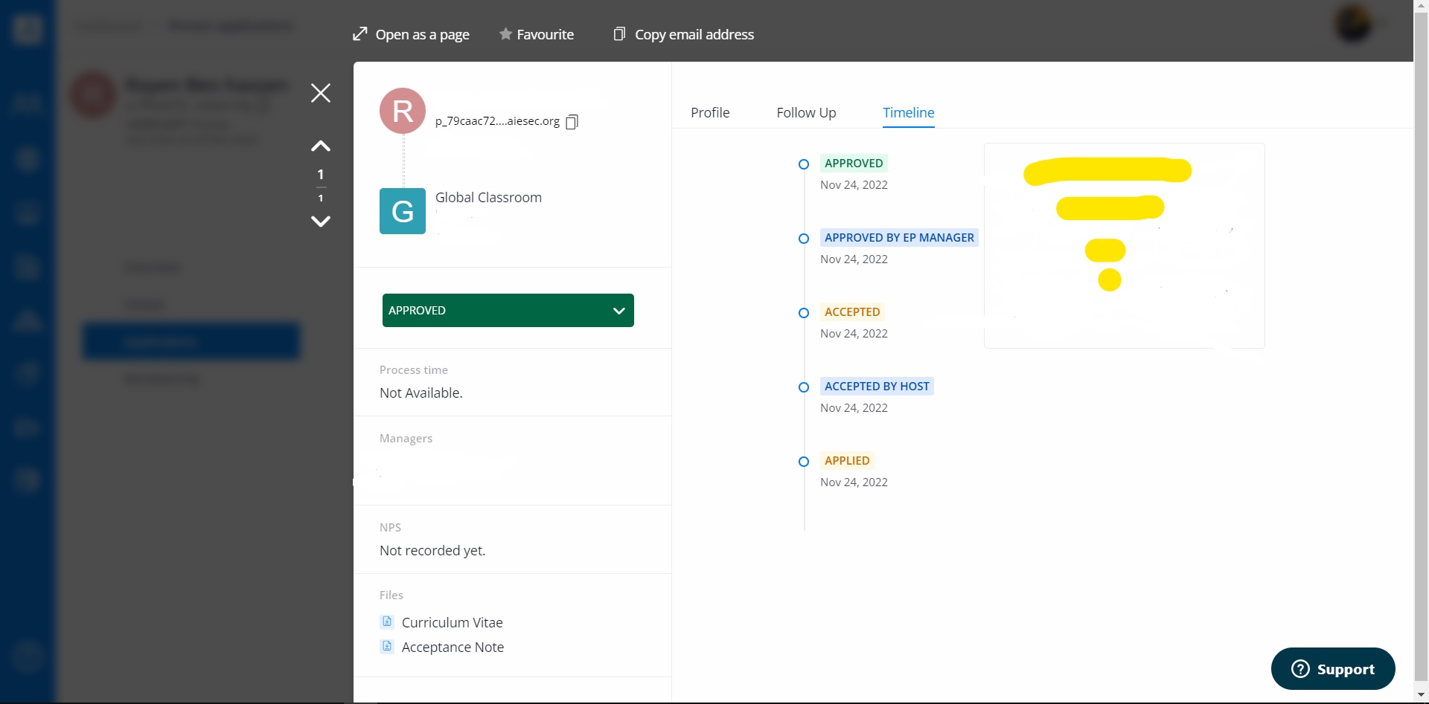Click the ACCEPTED timeline marker circle

point(804,313)
